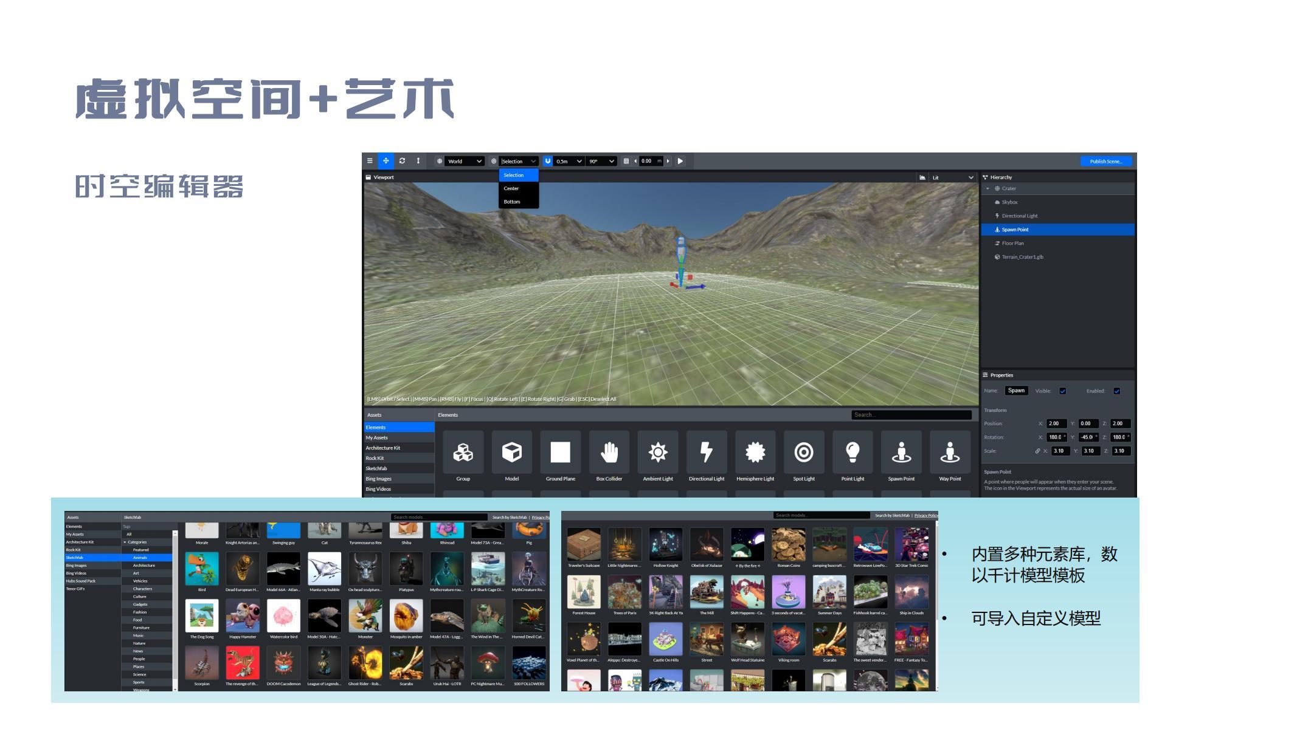
Task: Add a Ground Plane element
Action: pyautogui.click(x=560, y=453)
